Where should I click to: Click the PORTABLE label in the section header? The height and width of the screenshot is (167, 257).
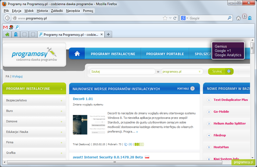[183, 89]
